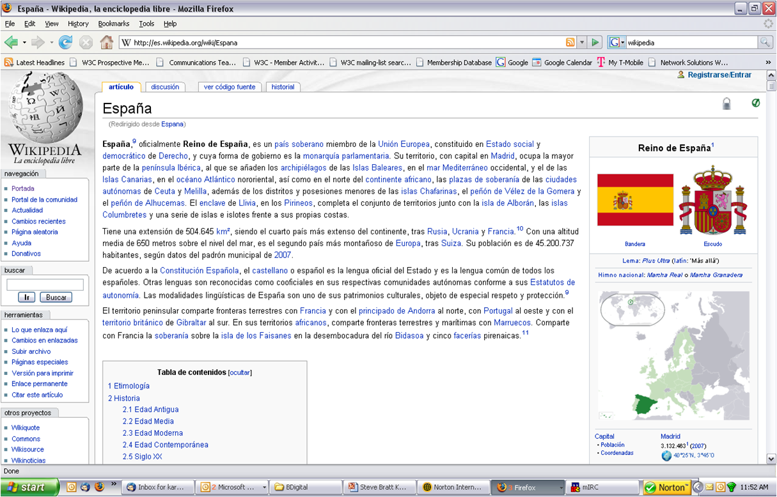777x497 pixels.
Task: Click the coordinates globe icon in infobox
Action: (x=666, y=455)
